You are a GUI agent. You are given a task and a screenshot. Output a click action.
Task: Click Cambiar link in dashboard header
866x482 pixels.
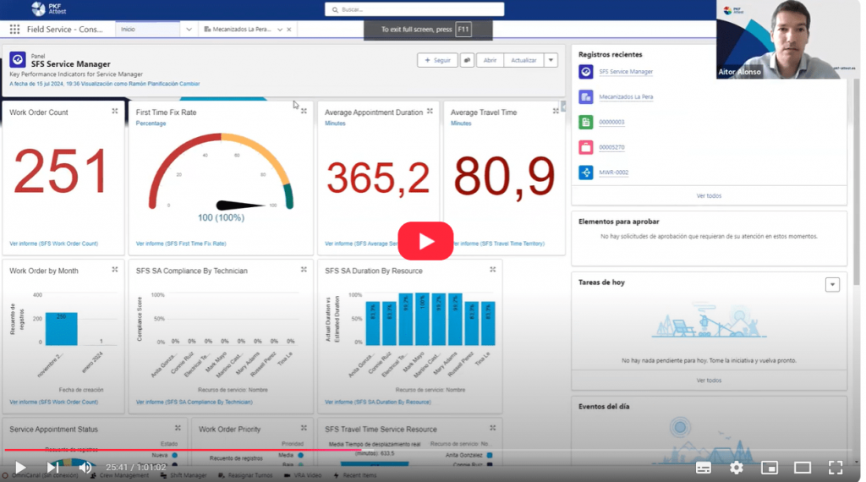click(189, 84)
